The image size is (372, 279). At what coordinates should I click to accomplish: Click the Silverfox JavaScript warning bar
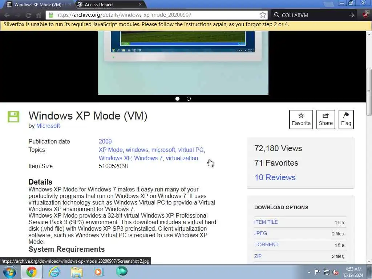[186, 26]
